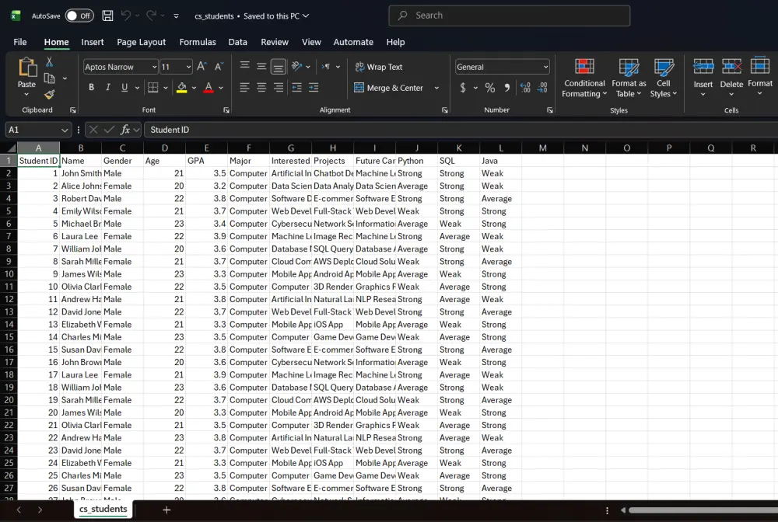Viewport: 778px width, 522px height.
Task: Click the Decrease Font Size icon
Action: 219,66
